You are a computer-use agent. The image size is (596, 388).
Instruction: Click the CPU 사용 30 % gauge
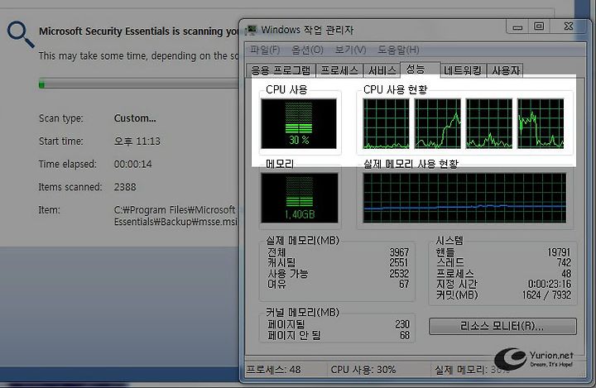tap(299, 123)
